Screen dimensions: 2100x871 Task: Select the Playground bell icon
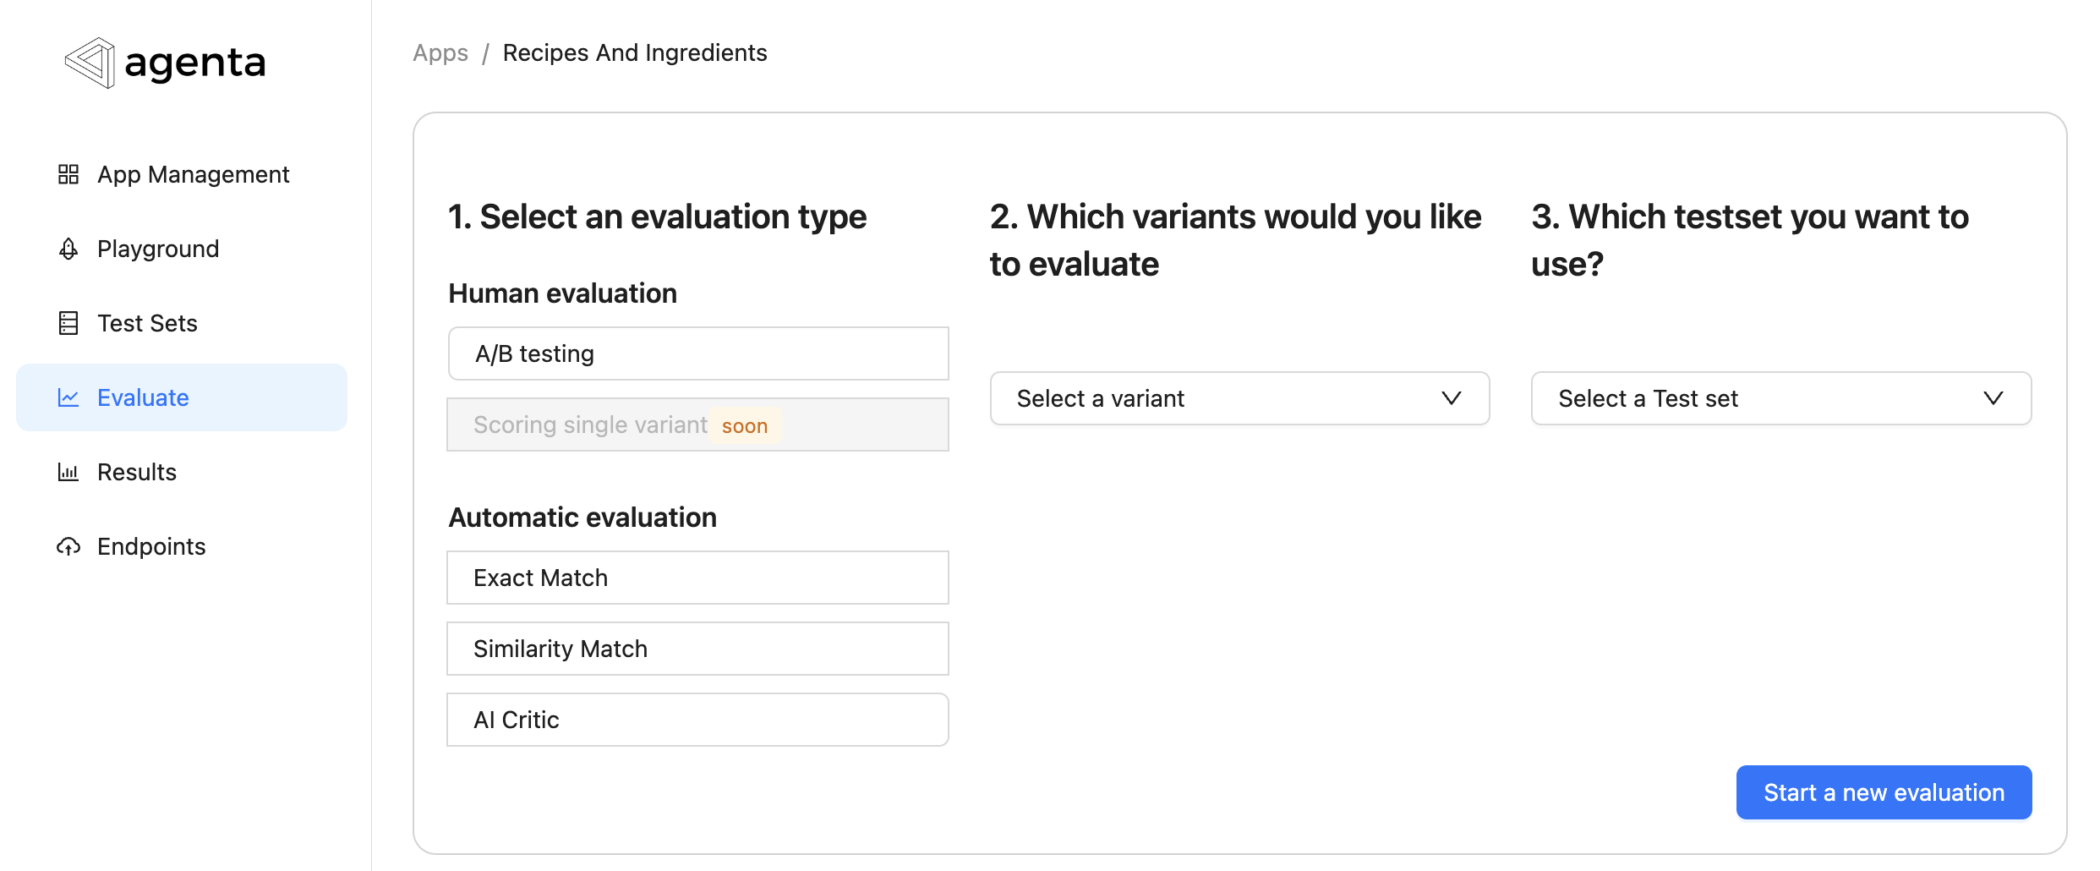69,249
